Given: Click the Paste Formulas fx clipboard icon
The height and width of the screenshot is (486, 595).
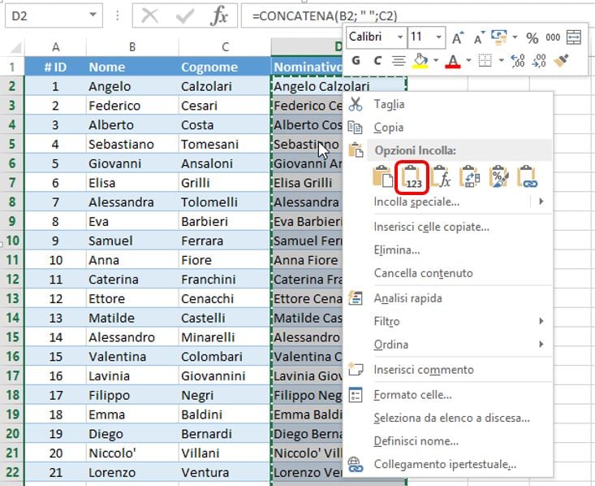Looking at the screenshot, I should tap(442, 177).
